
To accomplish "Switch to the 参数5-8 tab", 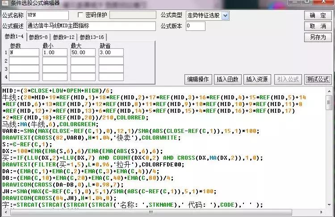I will [38, 37].
